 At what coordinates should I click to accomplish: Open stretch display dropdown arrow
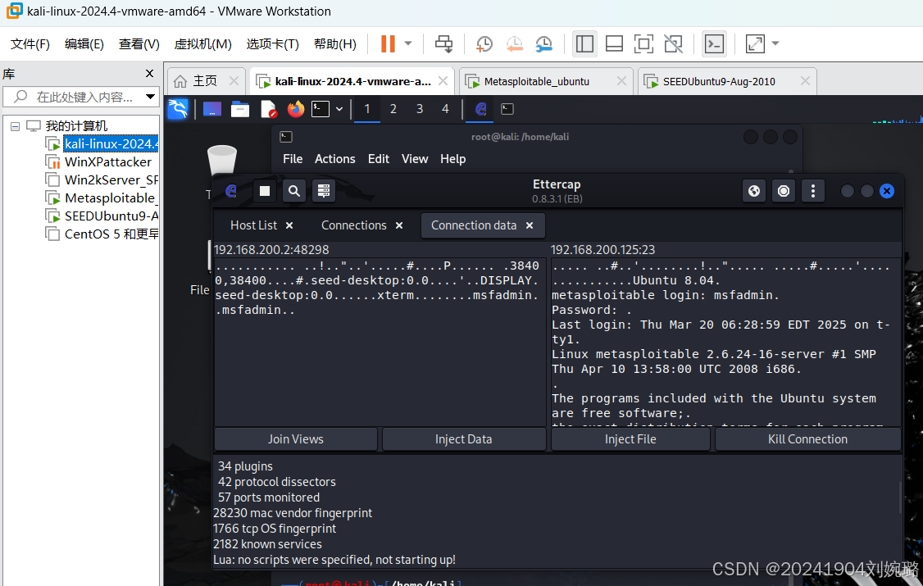[775, 43]
